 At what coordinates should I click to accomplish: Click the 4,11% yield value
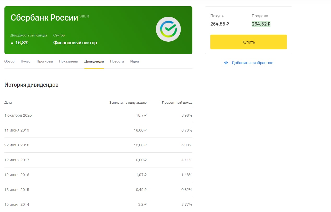(187, 160)
